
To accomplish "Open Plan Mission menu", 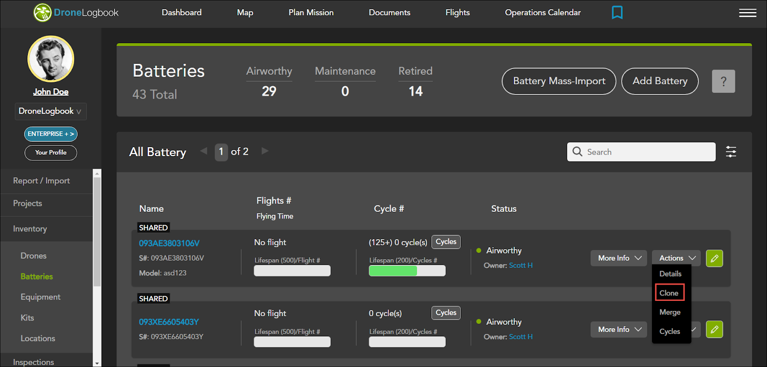I will click(x=311, y=12).
